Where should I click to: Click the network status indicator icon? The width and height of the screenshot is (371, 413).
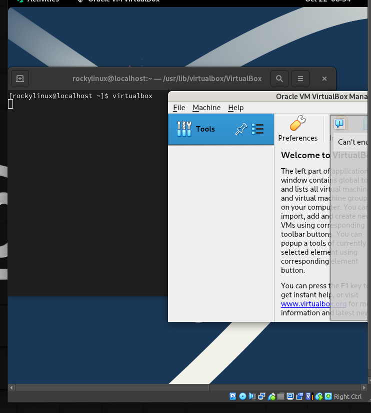[262, 396]
